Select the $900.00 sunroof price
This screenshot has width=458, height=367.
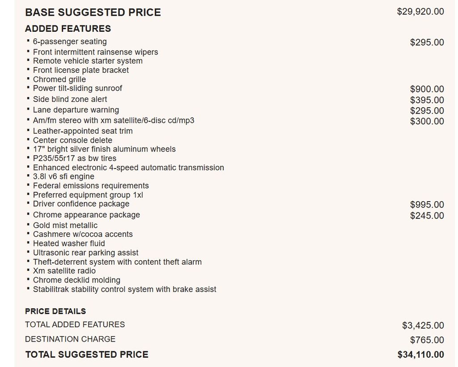tap(427, 89)
